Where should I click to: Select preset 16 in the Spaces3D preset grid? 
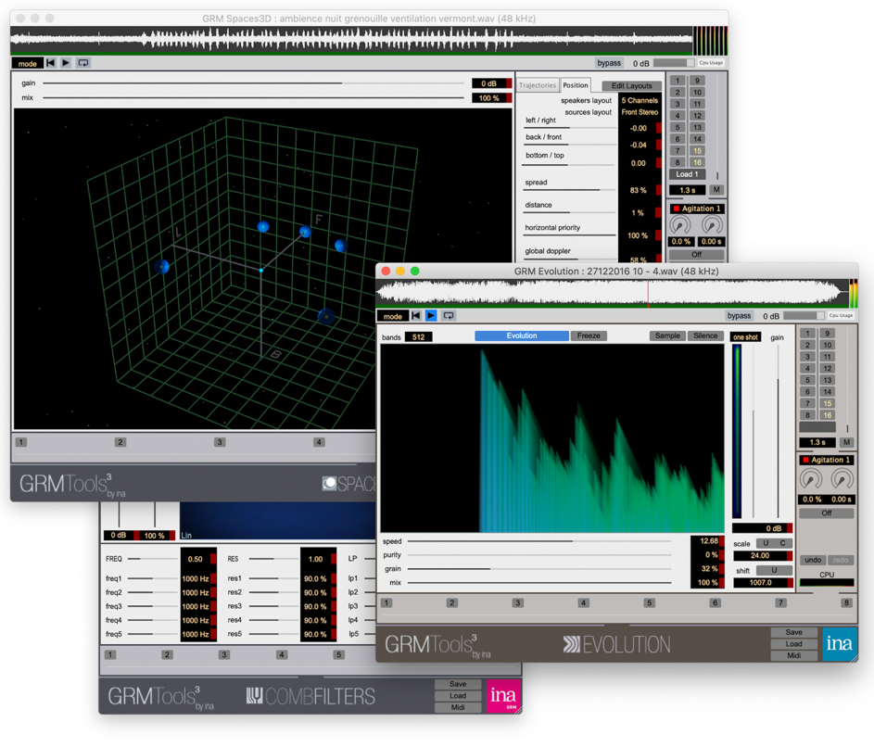pos(697,162)
